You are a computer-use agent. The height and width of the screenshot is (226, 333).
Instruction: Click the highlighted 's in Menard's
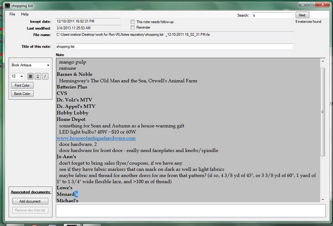pos(76,194)
